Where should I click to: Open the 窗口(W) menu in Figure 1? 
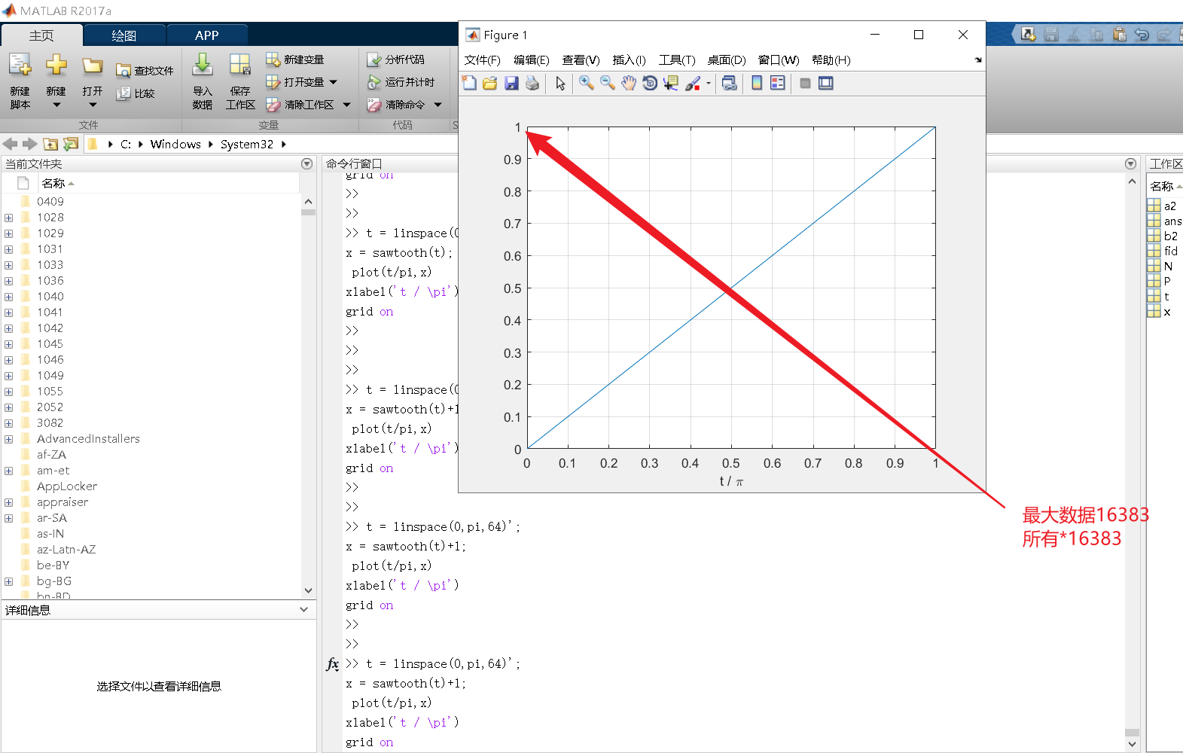pos(779,60)
